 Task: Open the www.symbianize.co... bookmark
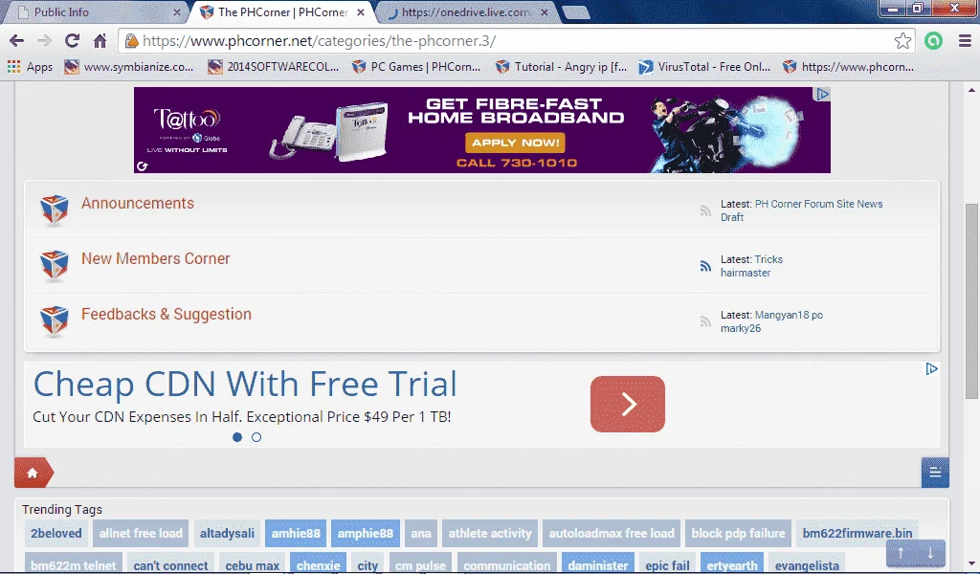click(x=129, y=67)
